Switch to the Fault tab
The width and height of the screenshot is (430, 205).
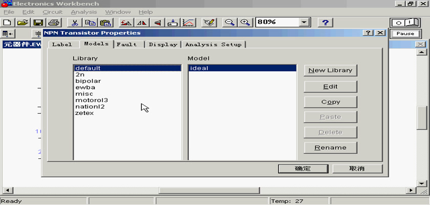(x=129, y=45)
